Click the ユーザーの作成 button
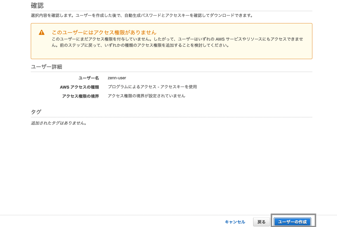The width and height of the screenshot is (337, 227). [292, 222]
